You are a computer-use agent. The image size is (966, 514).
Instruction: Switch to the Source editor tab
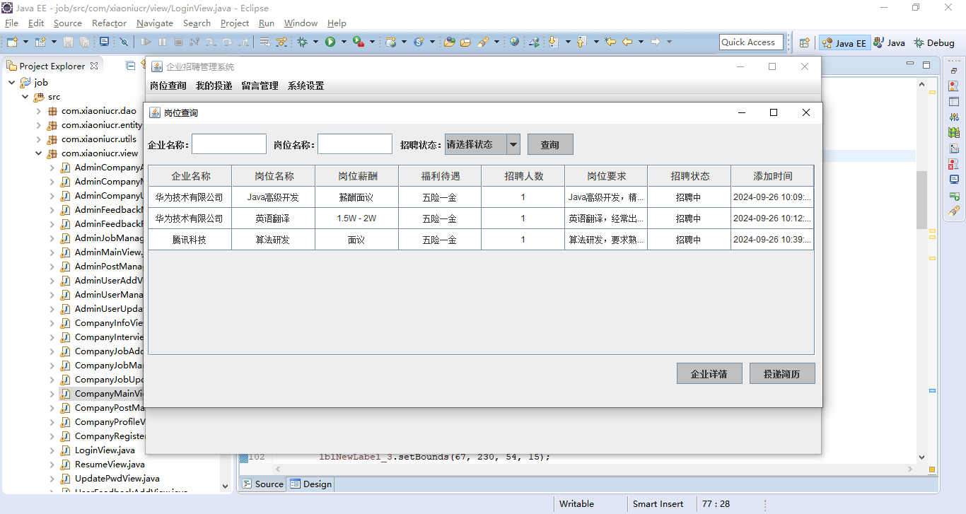[263, 484]
